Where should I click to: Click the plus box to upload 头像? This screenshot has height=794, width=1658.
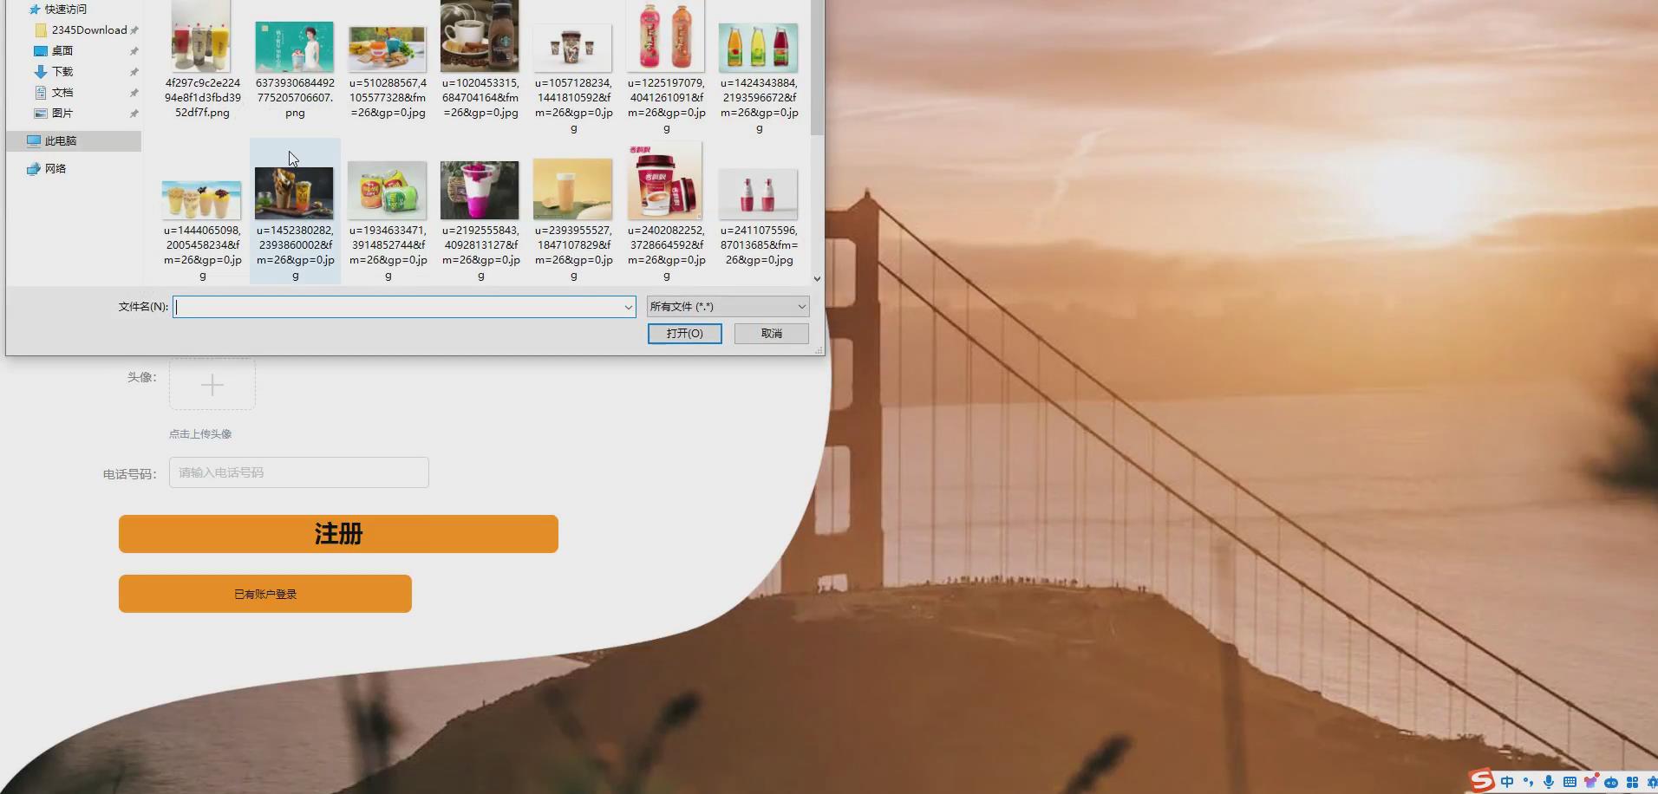coord(212,385)
